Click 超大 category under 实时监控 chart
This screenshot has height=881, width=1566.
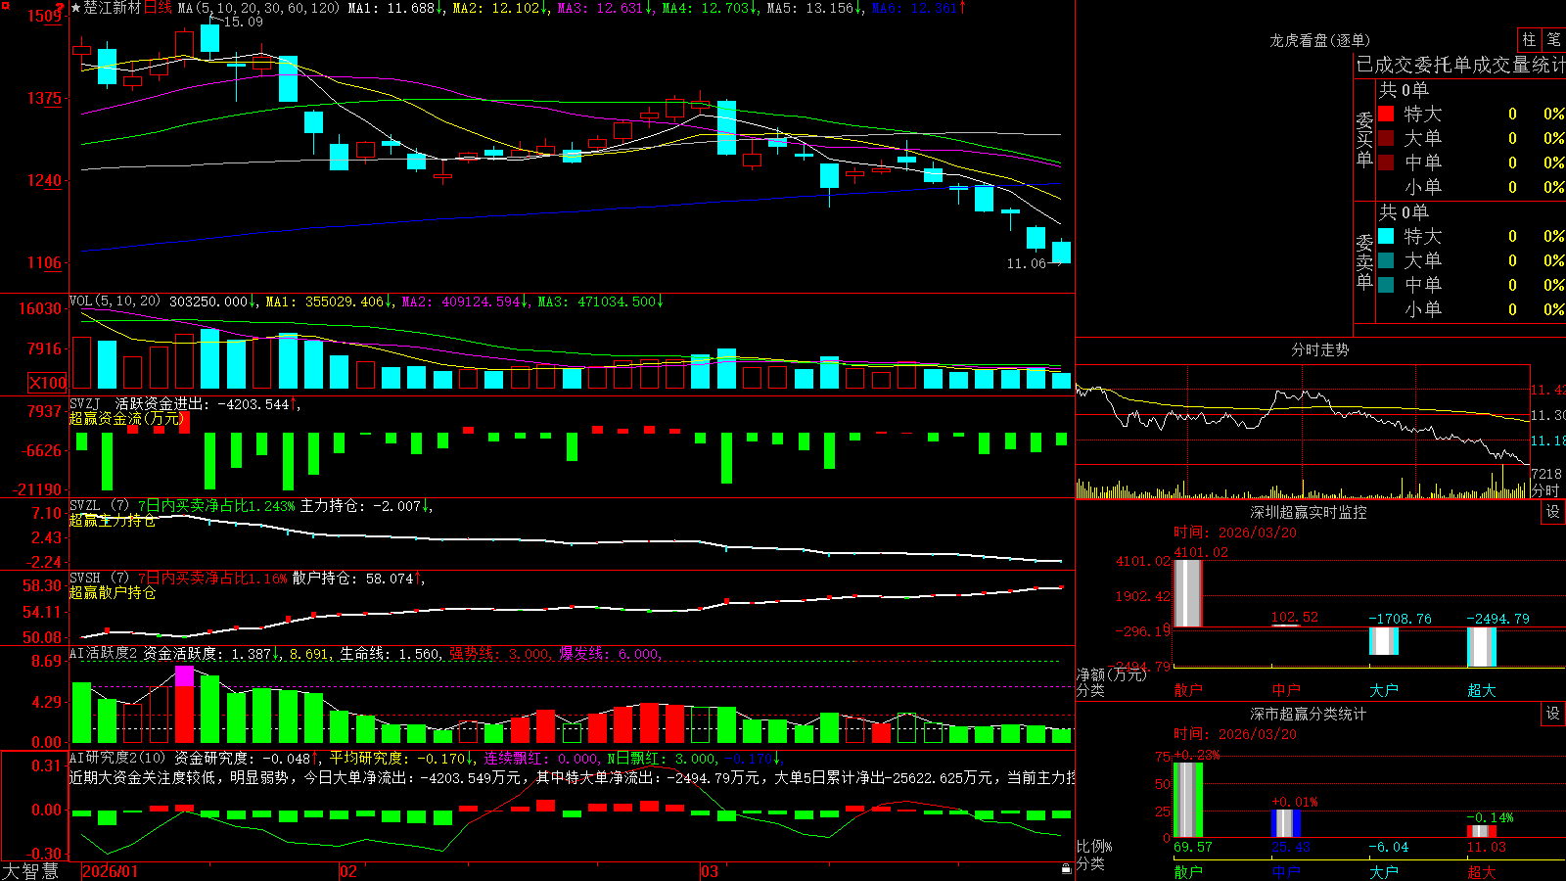[x=1482, y=690]
